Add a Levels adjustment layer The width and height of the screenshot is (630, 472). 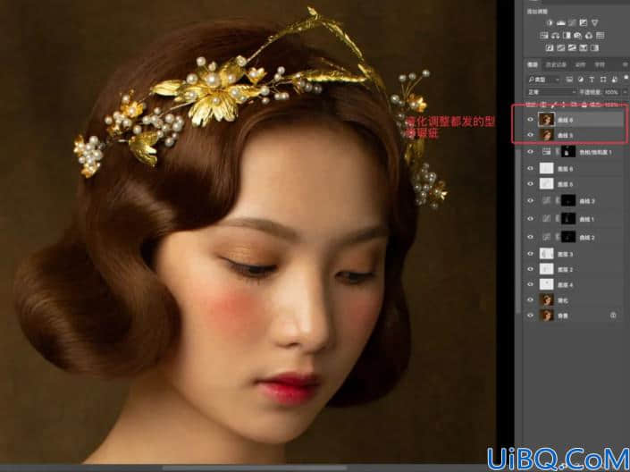click(x=561, y=23)
